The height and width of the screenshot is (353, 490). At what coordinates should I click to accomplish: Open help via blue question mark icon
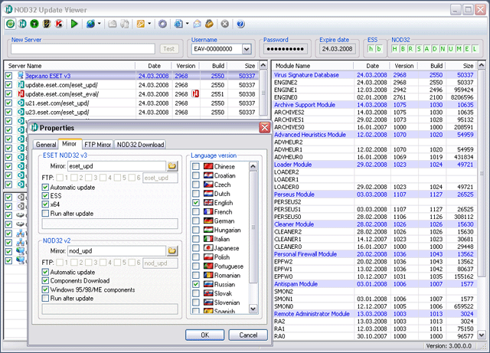tap(240, 24)
